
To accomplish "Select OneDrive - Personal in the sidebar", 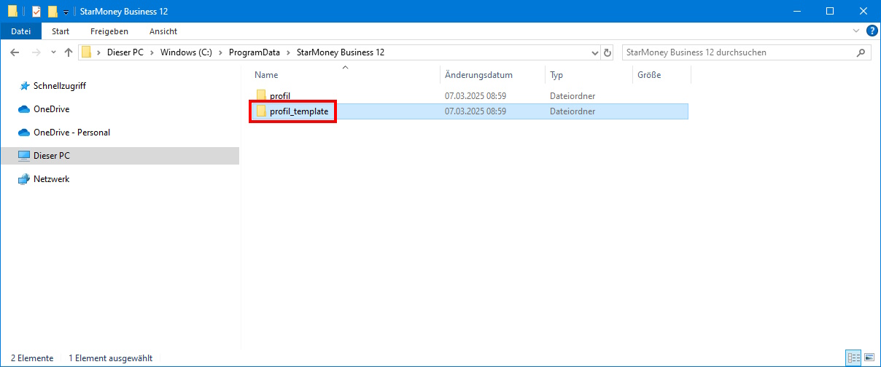I will tap(71, 133).
